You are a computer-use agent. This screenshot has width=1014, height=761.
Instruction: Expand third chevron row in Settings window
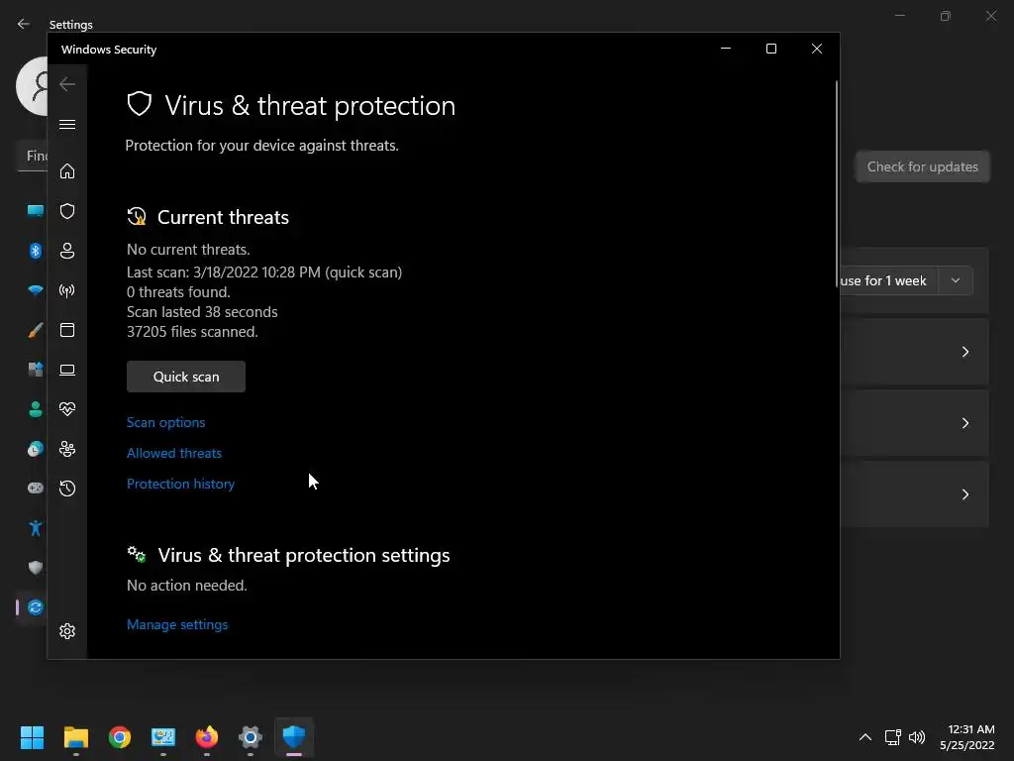pos(964,494)
